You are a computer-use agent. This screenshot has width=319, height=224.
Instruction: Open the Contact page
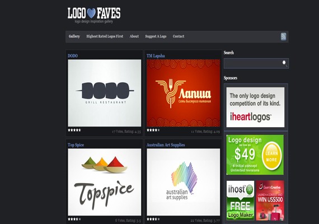click(179, 36)
